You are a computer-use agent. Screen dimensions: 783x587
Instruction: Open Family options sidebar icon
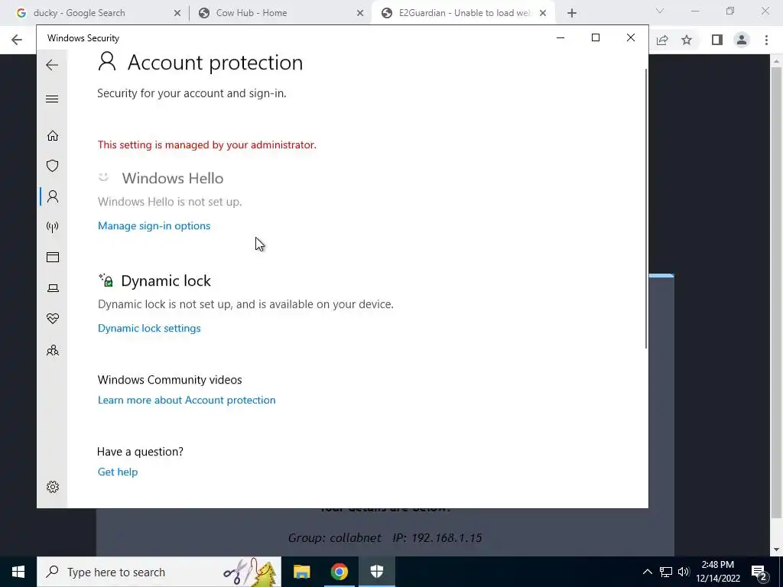pos(53,350)
